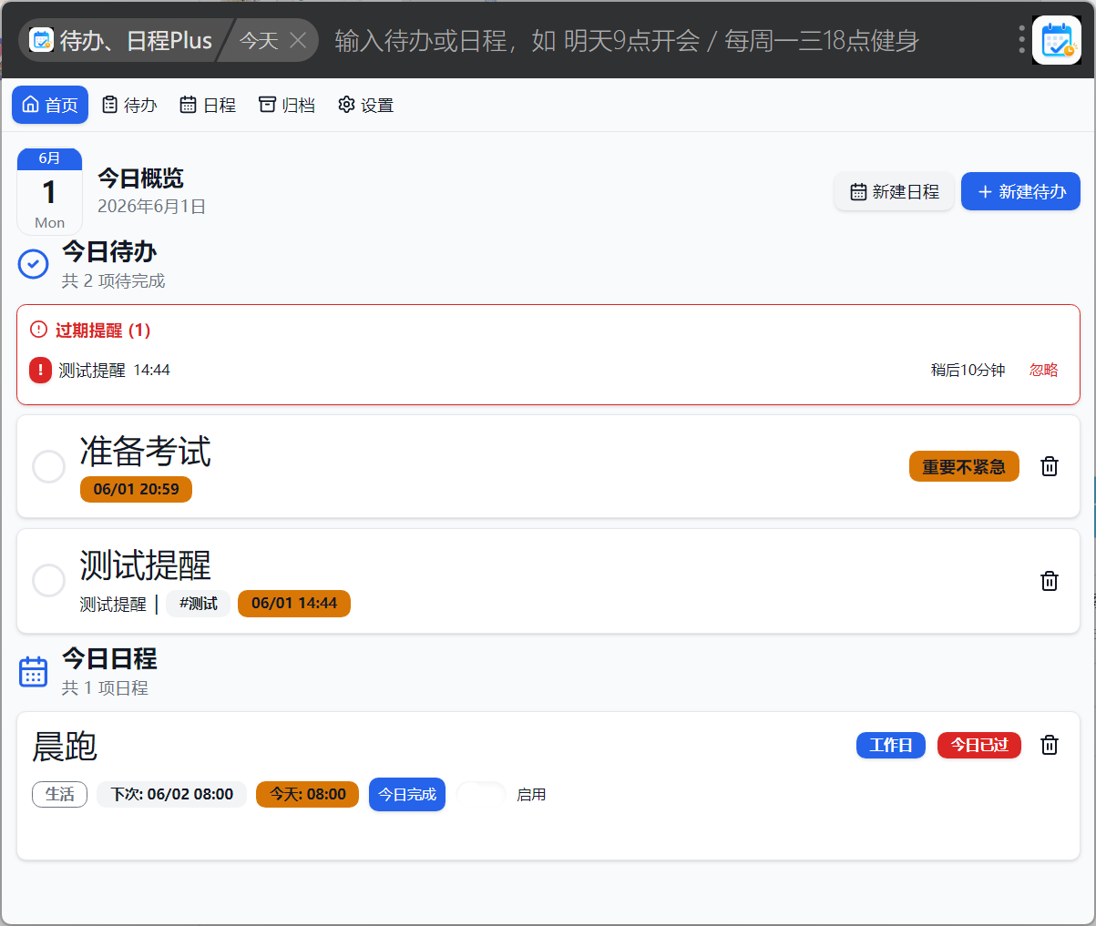
Task: Open the large 测试提醒 todo title
Action: (146, 565)
